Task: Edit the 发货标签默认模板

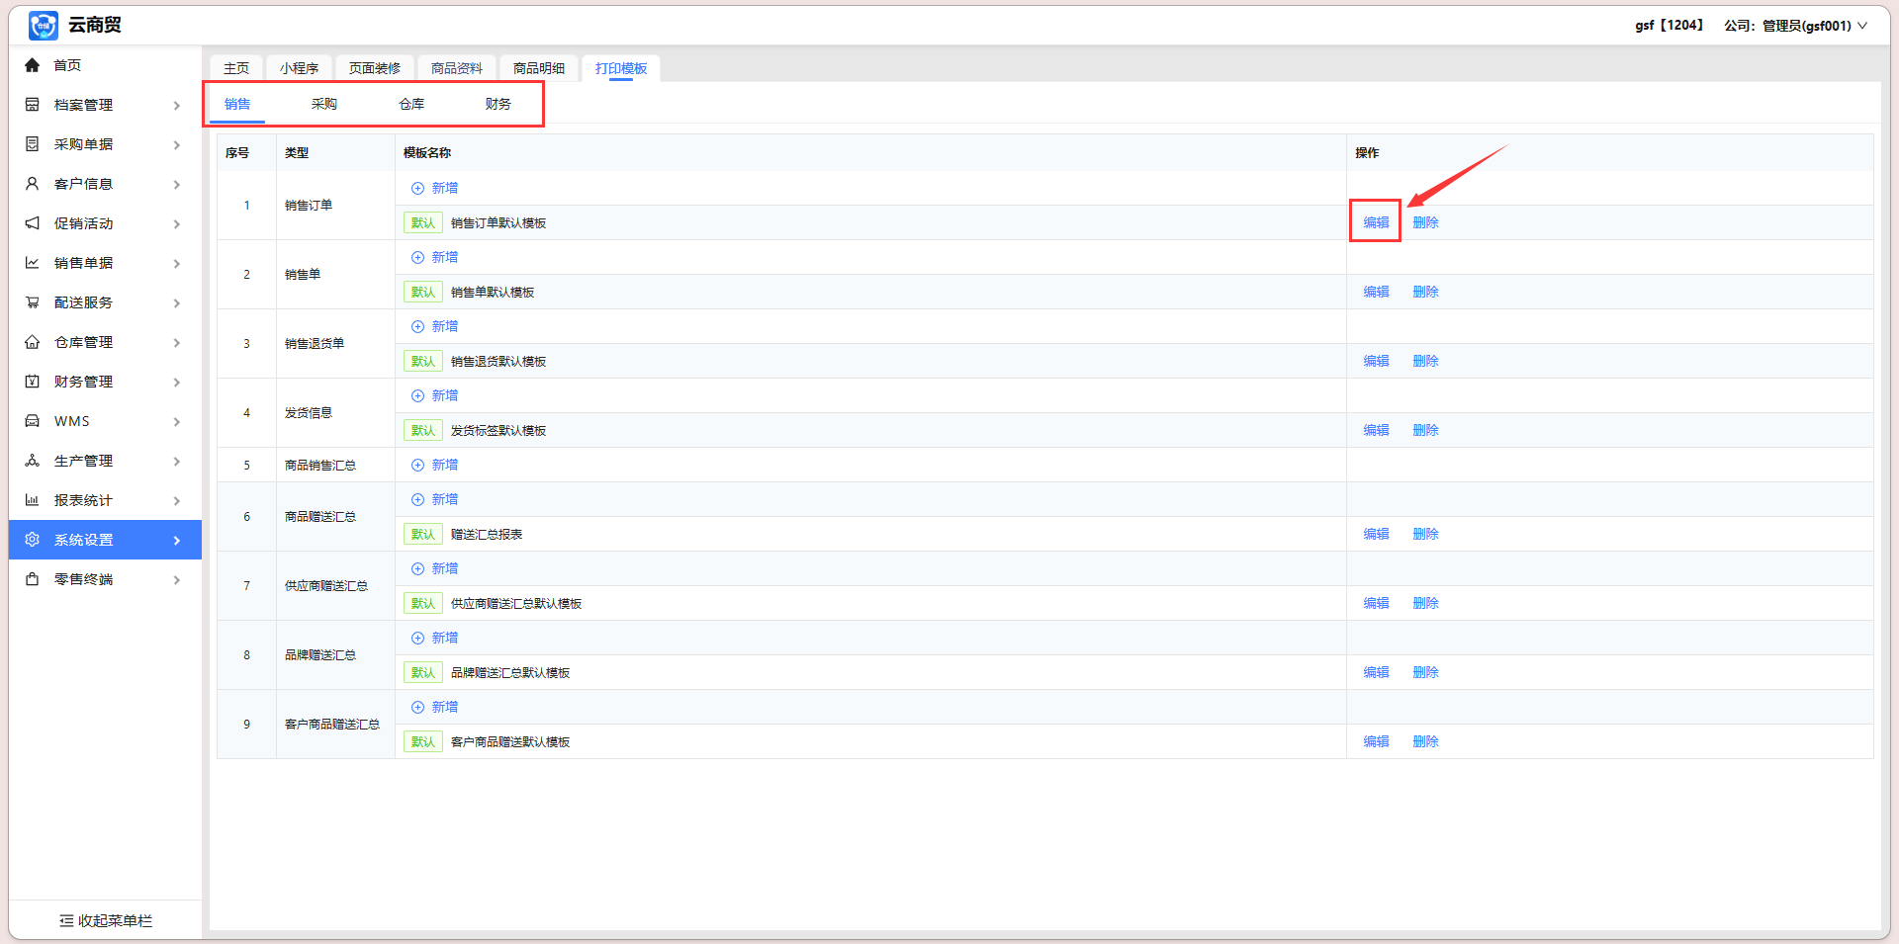Action: [x=1376, y=430]
